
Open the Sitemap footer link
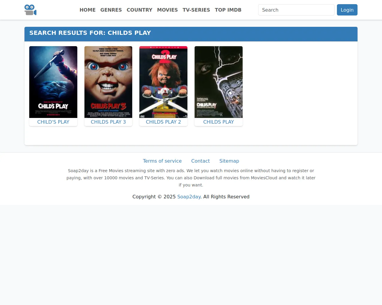pyautogui.click(x=229, y=161)
